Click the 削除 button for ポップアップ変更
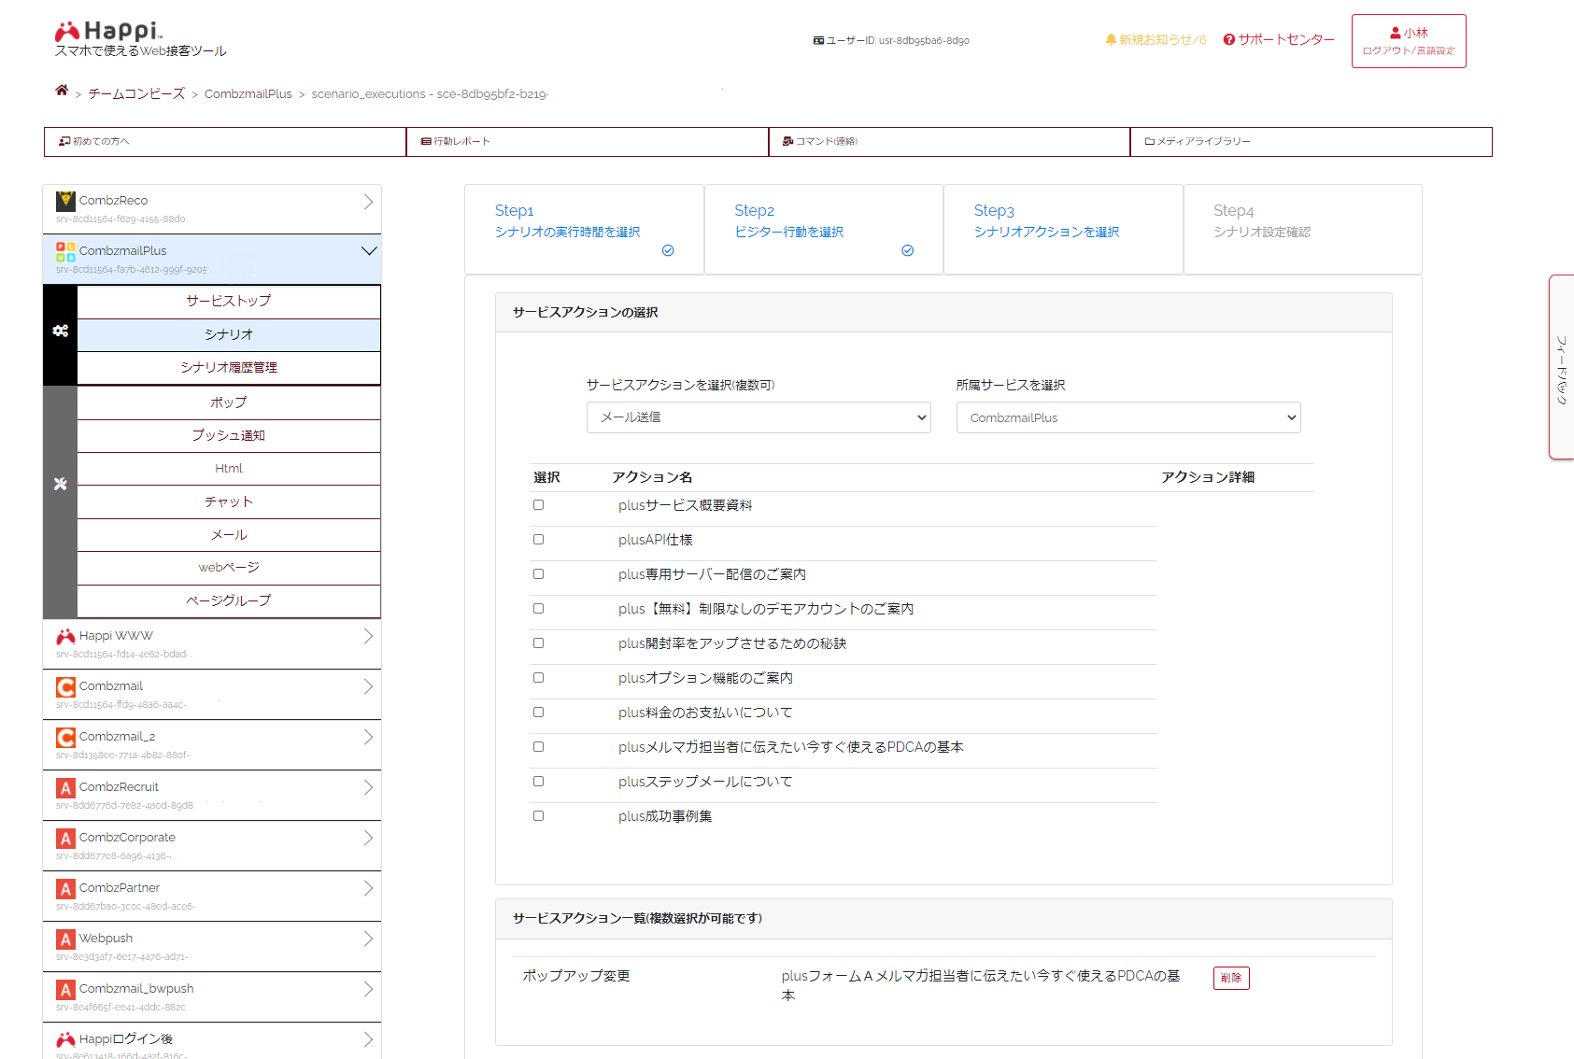Image resolution: width=1574 pixels, height=1059 pixels. [x=1231, y=978]
